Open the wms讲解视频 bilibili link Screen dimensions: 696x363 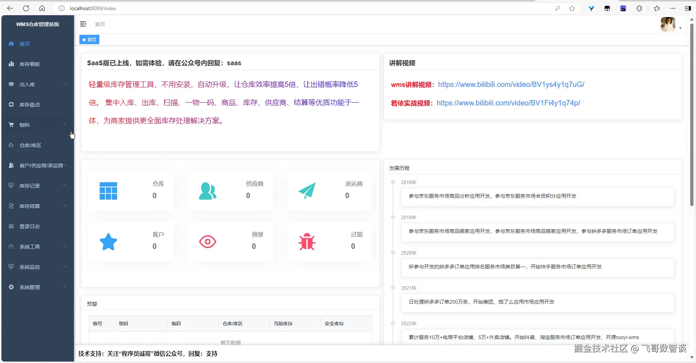[x=511, y=84]
